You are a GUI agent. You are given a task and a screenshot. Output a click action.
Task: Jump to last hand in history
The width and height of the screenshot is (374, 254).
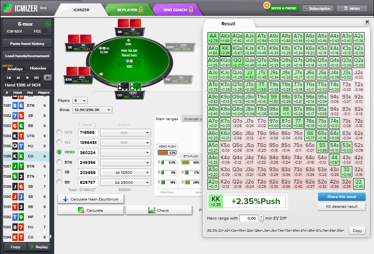click(x=36, y=77)
